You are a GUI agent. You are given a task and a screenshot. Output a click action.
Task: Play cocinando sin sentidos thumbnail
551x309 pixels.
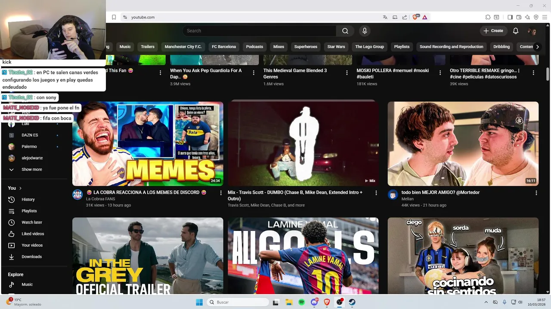coord(463,256)
